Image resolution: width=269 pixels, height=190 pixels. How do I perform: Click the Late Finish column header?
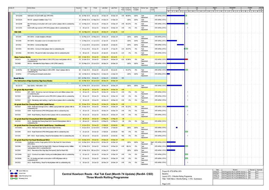tap(114, 7)
